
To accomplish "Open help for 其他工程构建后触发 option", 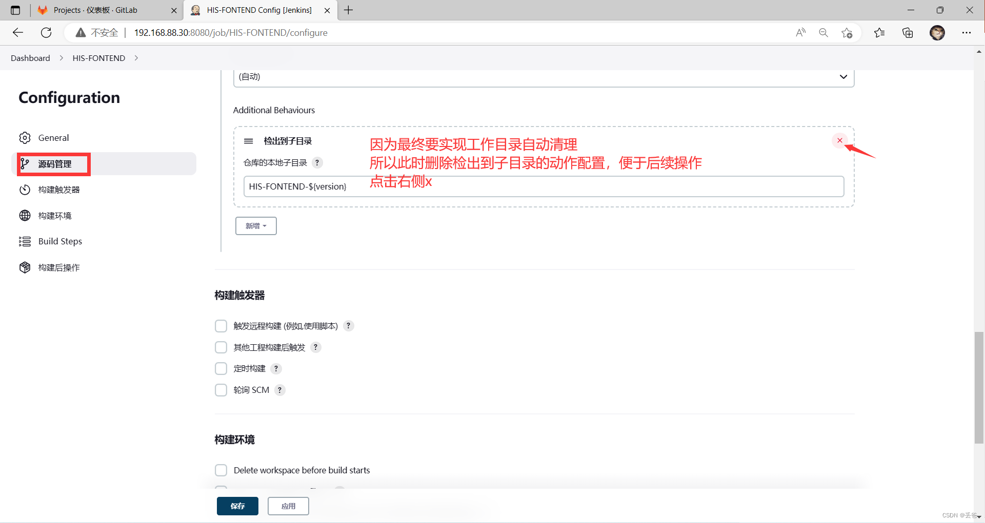I will [316, 347].
